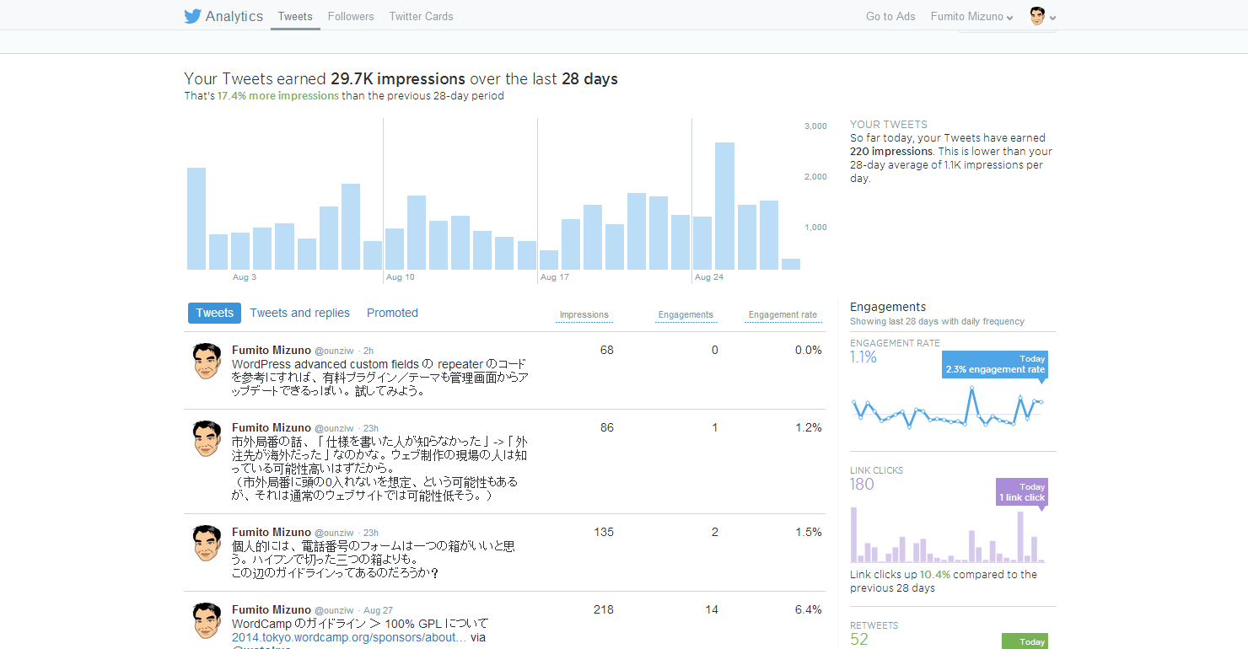Click the 17.4% more impressions text
The image size is (1248, 649).
point(278,96)
